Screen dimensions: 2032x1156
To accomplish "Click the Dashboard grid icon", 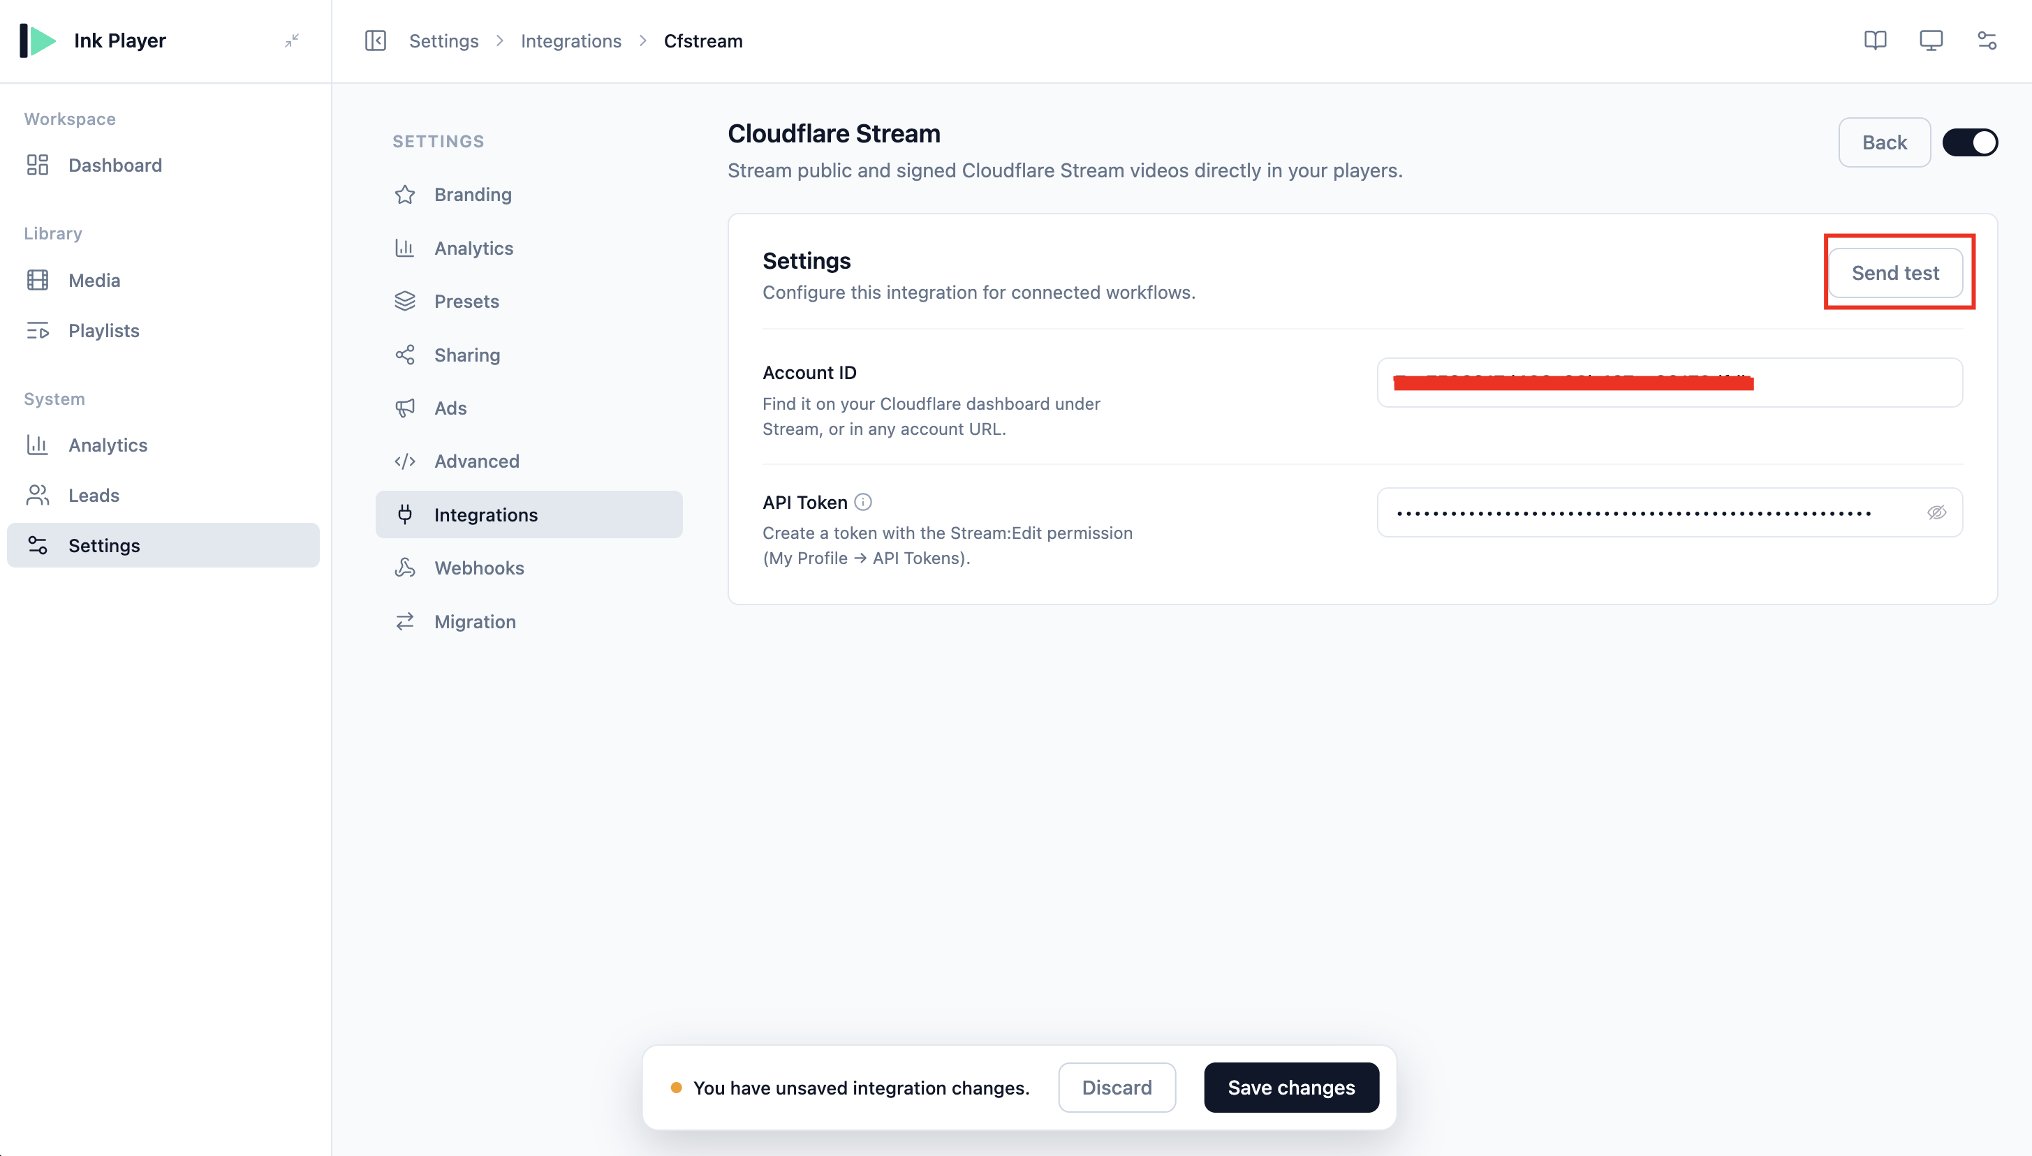I will [37, 165].
